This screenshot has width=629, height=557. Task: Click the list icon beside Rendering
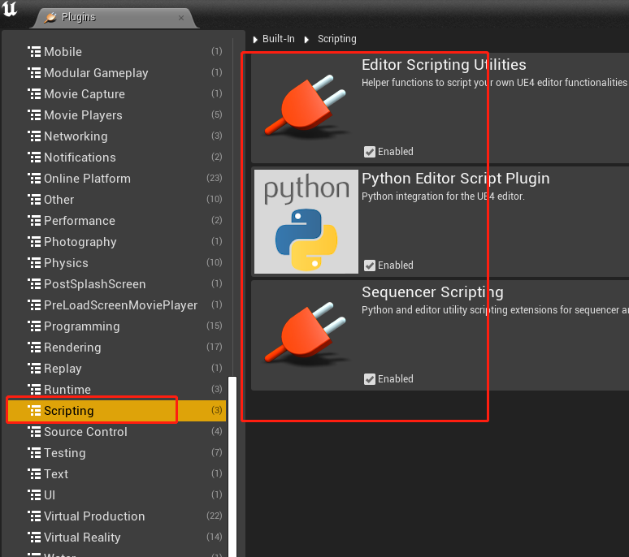pyautogui.click(x=34, y=348)
